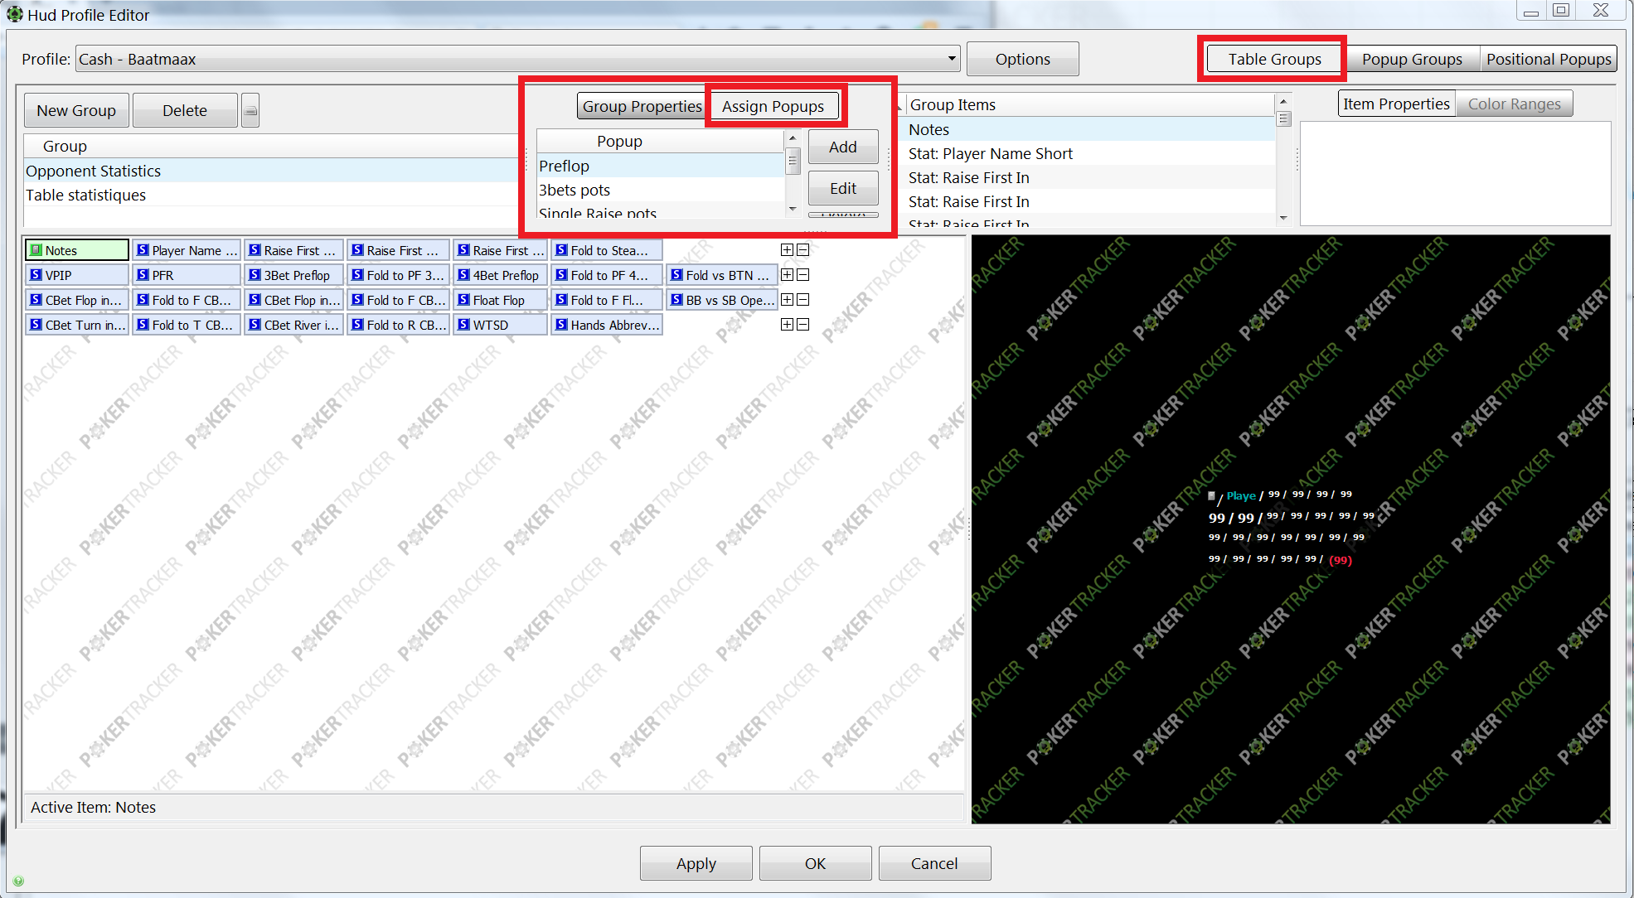The width and height of the screenshot is (1634, 898).
Task: Select the 3bets pots popup row
Action: (x=660, y=190)
